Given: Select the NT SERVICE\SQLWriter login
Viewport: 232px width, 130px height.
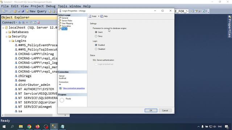Looking at the screenshot, I should [37, 102].
